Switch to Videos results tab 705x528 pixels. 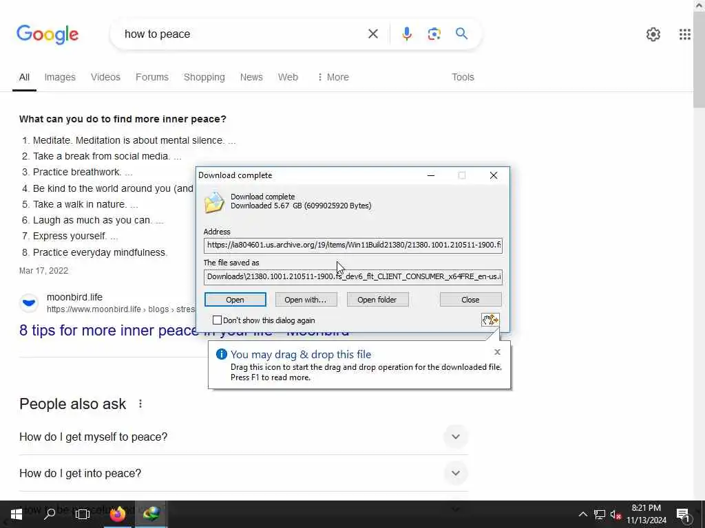coord(105,77)
